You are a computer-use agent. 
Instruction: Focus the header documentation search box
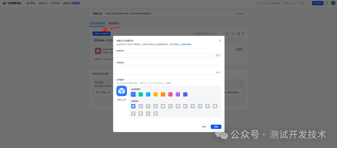pos(283,3)
